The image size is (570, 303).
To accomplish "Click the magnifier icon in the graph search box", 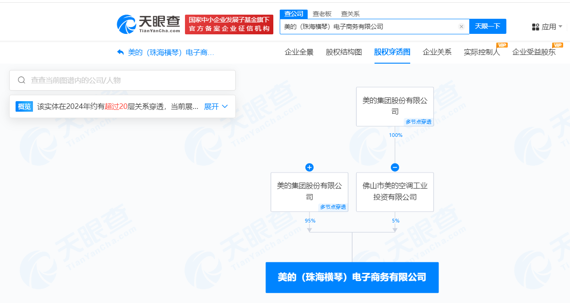I will 22,80.
